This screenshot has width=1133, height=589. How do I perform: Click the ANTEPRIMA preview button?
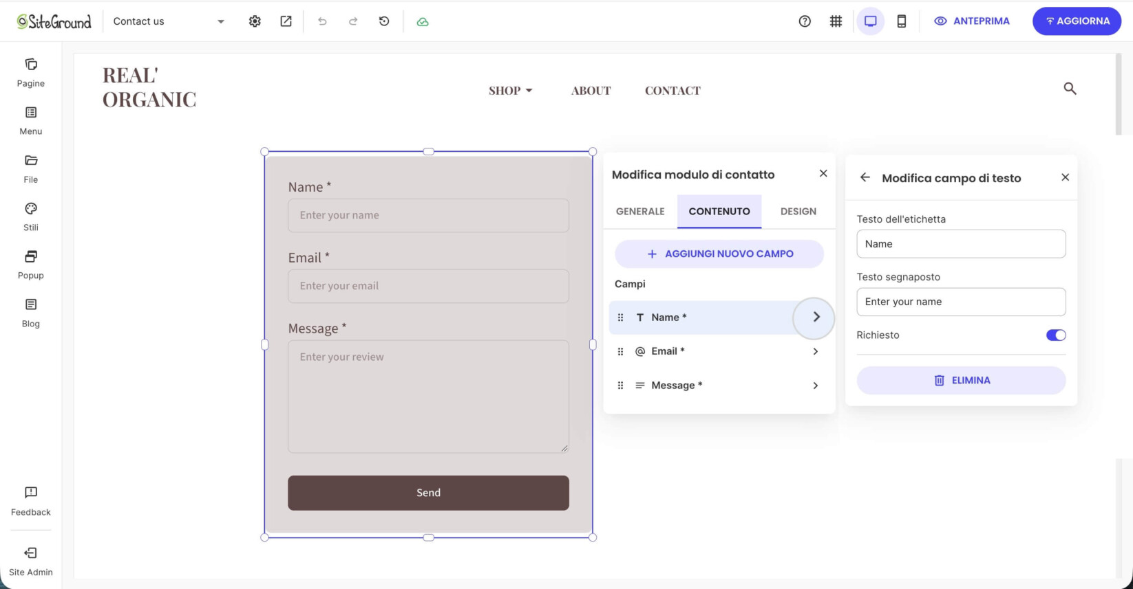[972, 21]
